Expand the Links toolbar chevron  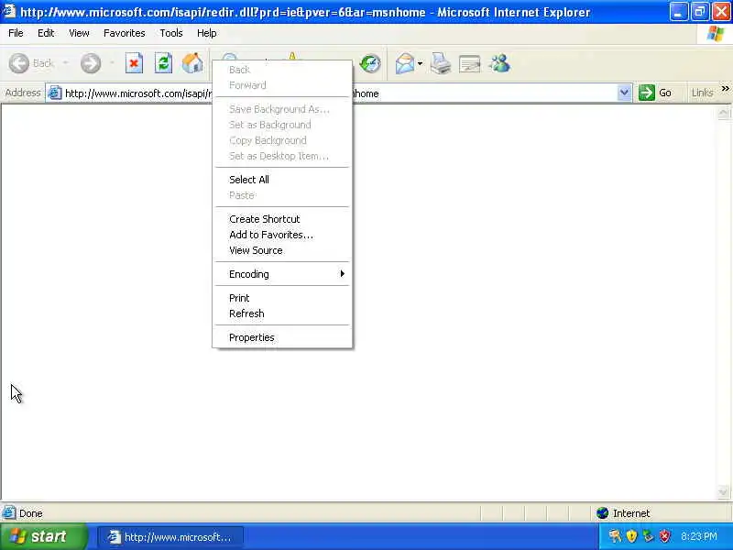[x=725, y=88]
